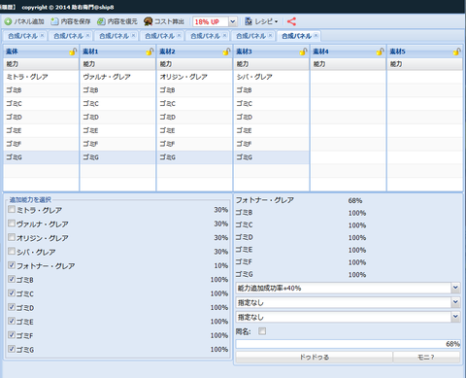Close the third 合成パネル tab with its x
This screenshot has width=466, height=378.
pos(134,36)
